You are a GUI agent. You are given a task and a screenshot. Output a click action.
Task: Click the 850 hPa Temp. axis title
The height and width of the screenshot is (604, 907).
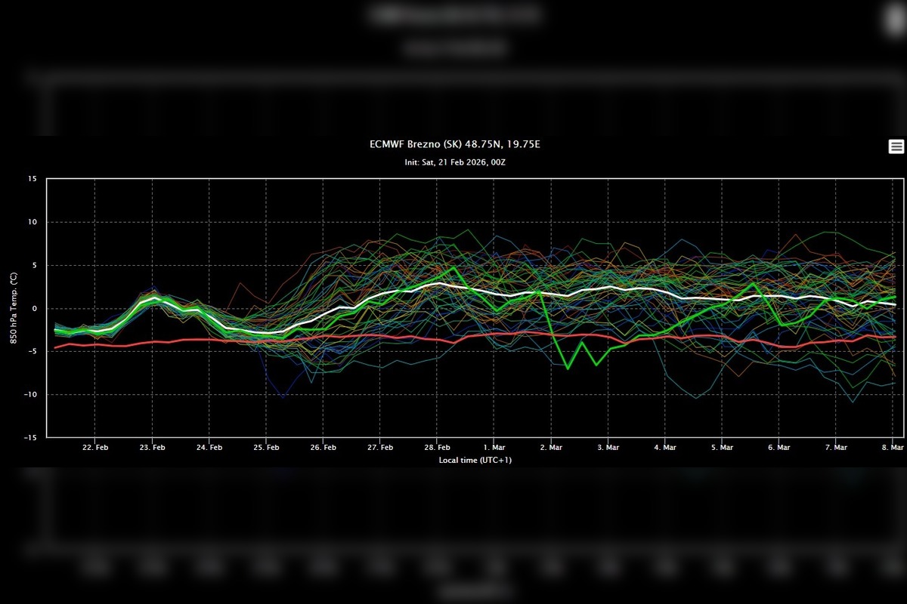point(14,308)
